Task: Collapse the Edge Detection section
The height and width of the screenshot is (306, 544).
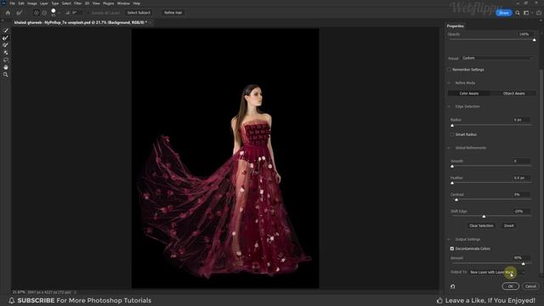Action: 449,106
